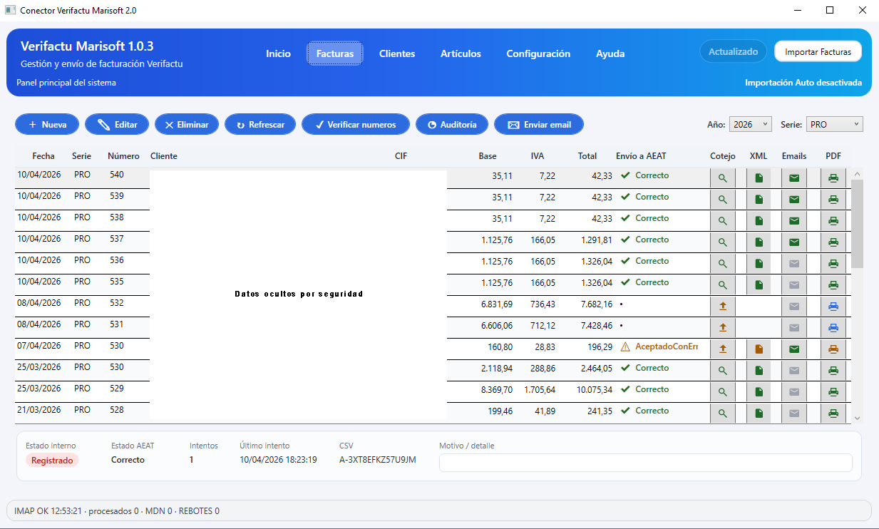The height and width of the screenshot is (529, 879).
Task: Click grey email icon for invoice 529
Action: tap(794, 392)
